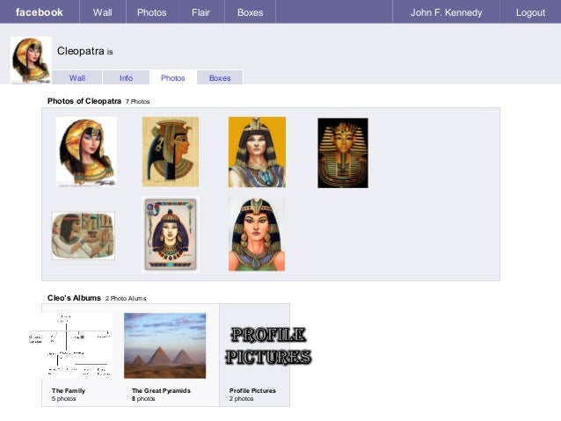Switch to the Info profile tab
This screenshot has width=561, height=421.
[x=126, y=77]
